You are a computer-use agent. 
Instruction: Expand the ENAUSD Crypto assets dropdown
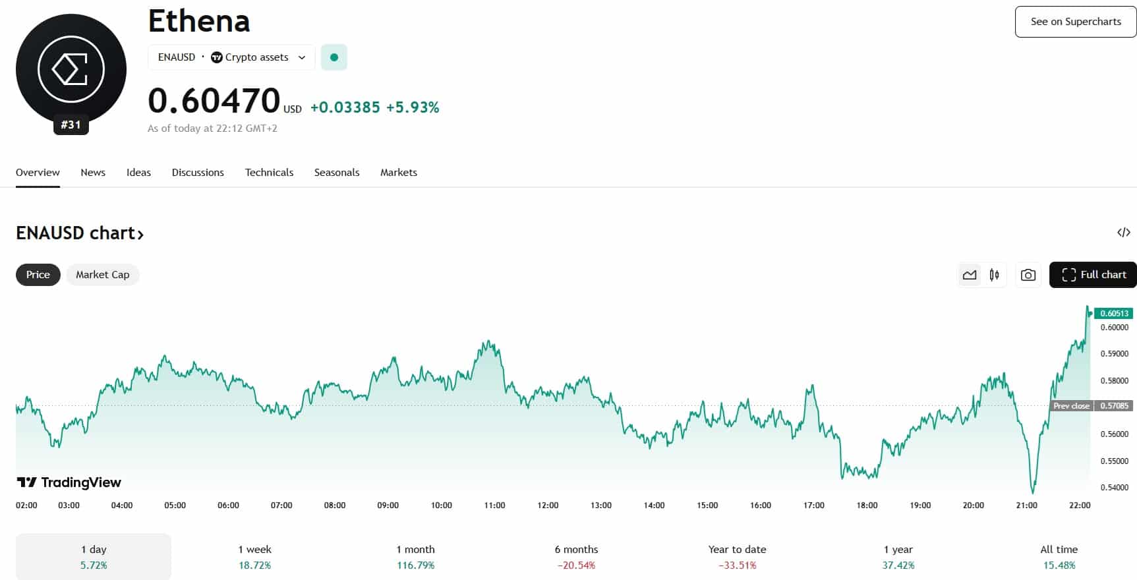pyautogui.click(x=231, y=57)
